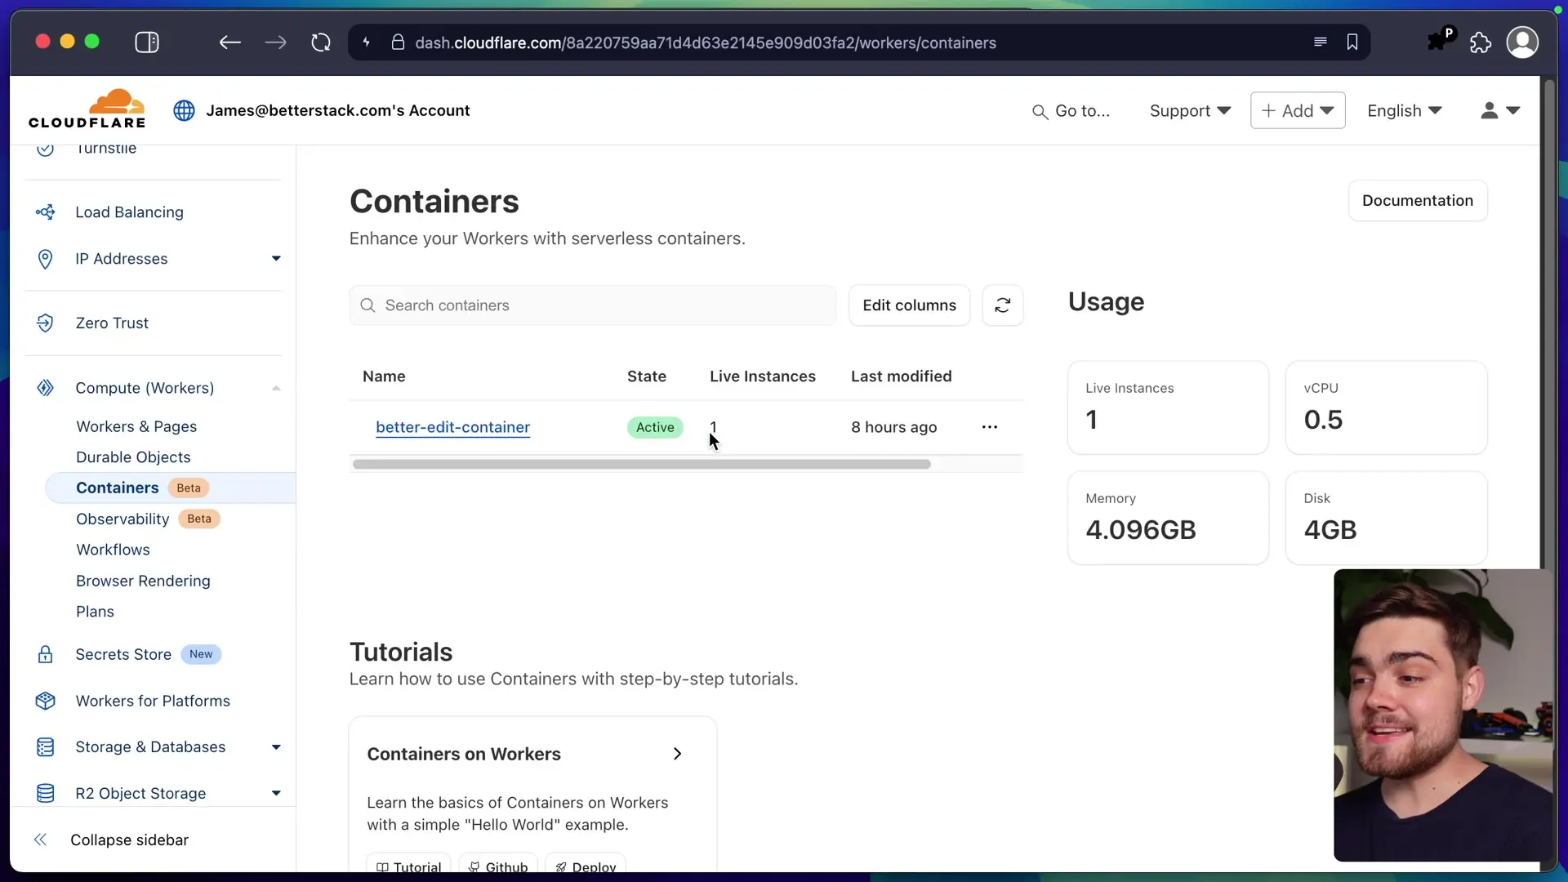Click the globe icon beside account name

[184, 110]
